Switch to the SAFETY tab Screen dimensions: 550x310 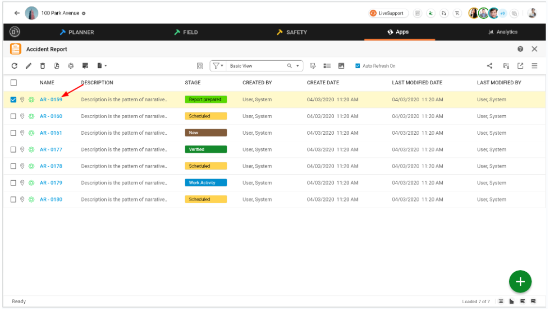pos(292,32)
